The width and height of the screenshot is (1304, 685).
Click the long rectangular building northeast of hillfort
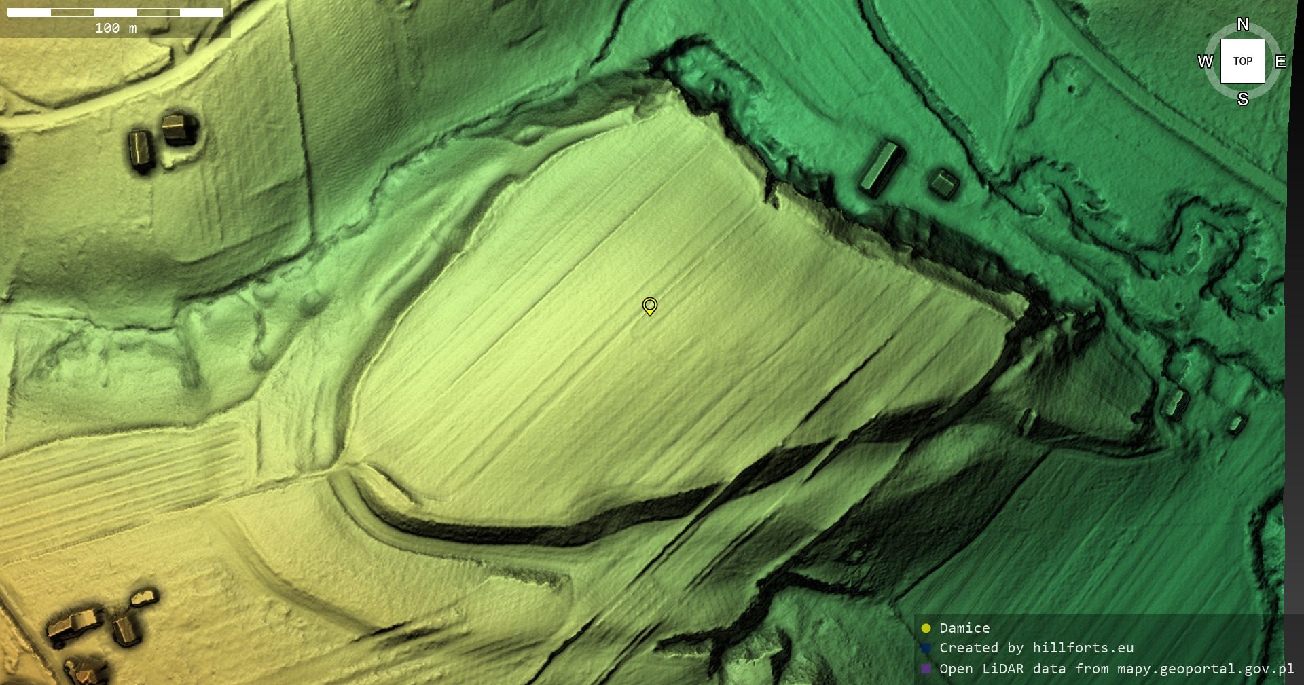(x=880, y=166)
